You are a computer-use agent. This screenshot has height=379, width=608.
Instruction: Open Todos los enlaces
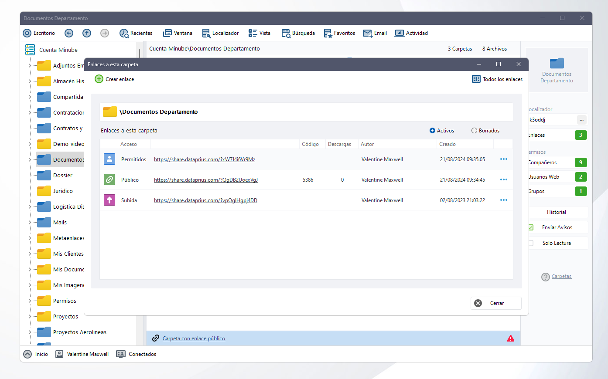coord(497,79)
